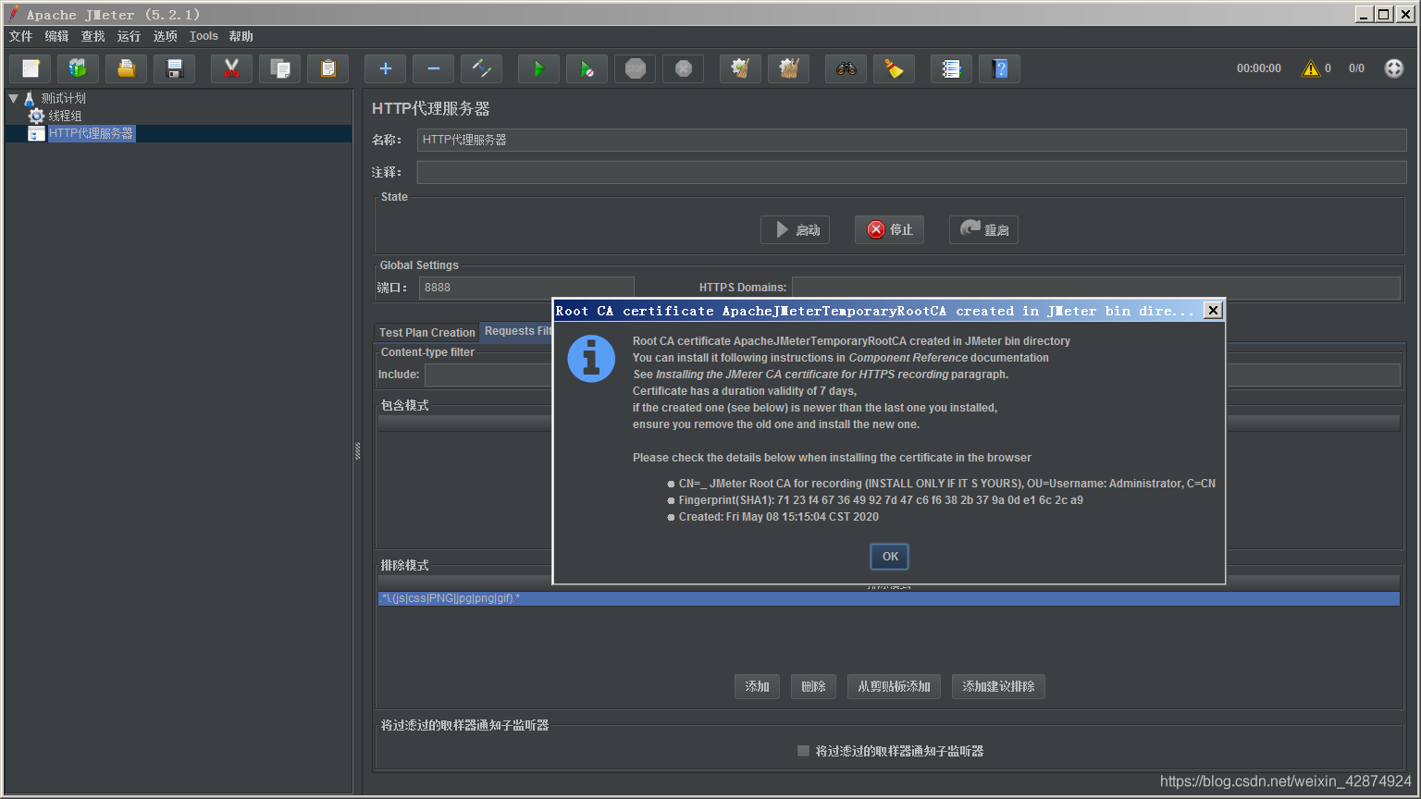Screen dimensions: 1421x799
Task: Click the 删除 button
Action: pos(813,686)
